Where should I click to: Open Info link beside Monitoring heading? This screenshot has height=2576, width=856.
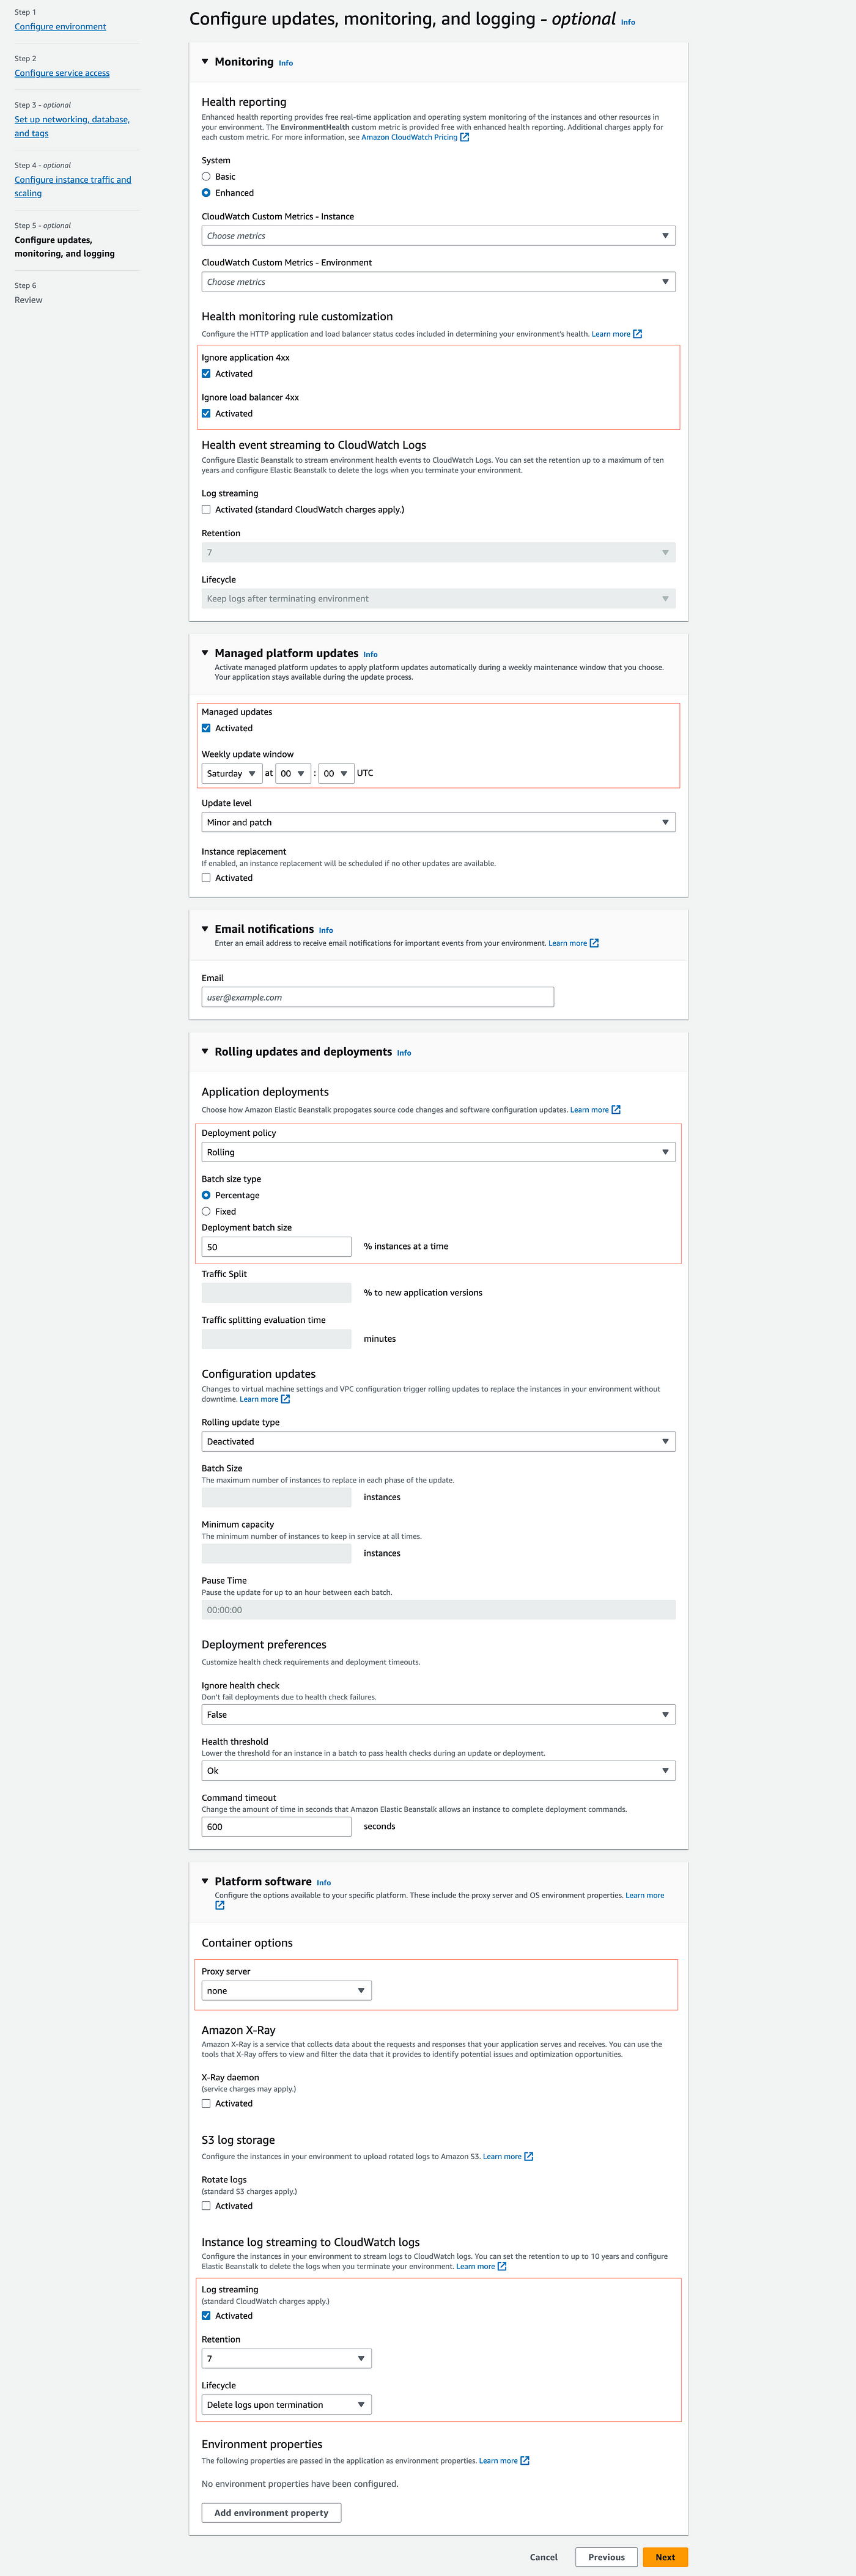286,63
